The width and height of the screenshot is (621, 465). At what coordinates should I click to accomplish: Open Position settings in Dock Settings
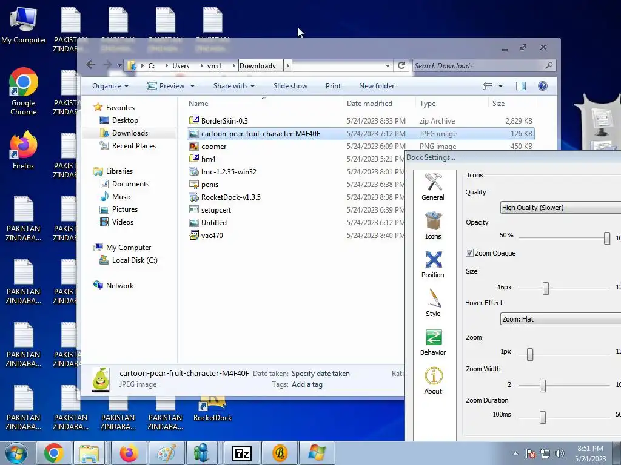tap(433, 265)
